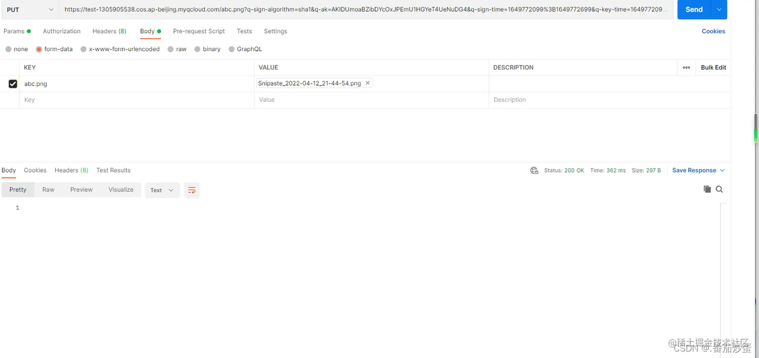Image resolution: width=759 pixels, height=358 pixels.
Task: Open the response Body tab
Action: [9, 170]
